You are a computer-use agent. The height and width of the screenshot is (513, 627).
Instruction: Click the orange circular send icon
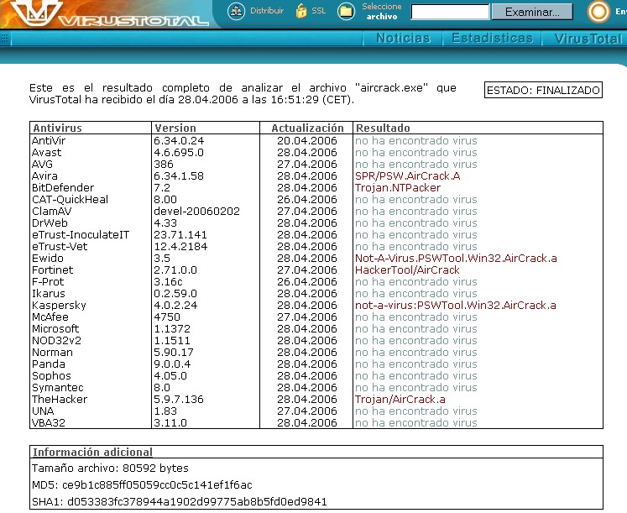(598, 12)
